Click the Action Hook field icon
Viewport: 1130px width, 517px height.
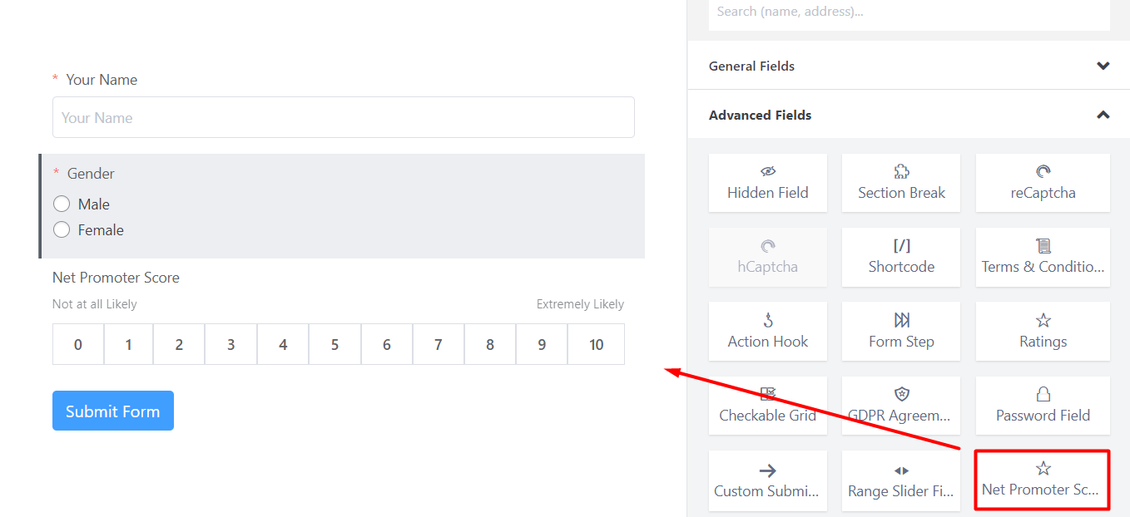pyautogui.click(x=767, y=331)
